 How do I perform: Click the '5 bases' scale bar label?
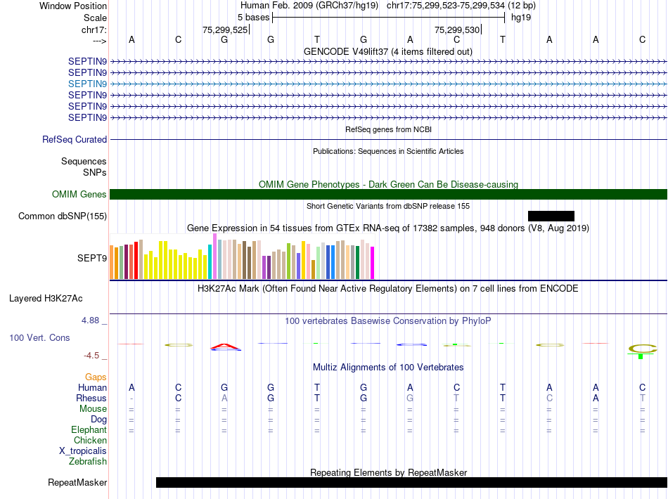pyautogui.click(x=253, y=18)
